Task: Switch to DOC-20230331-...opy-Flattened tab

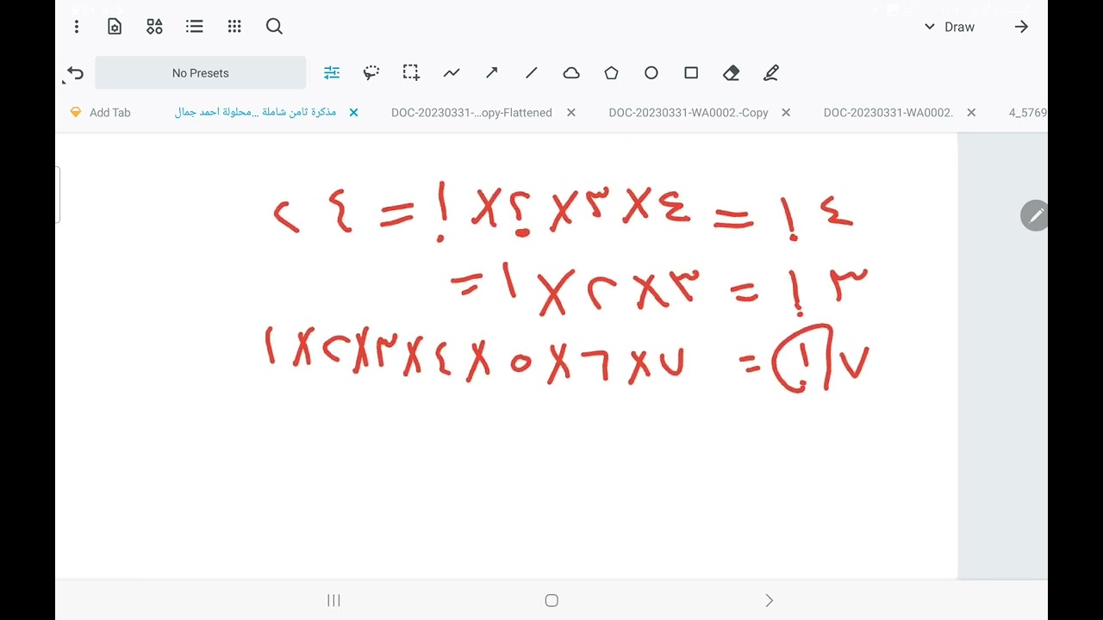Action: [x=471, y=113]
